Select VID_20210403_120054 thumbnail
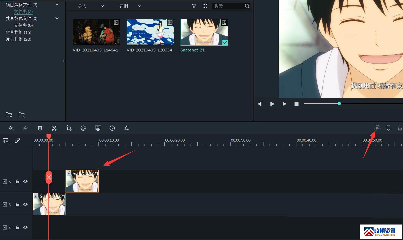Screen dimensions: 403x240 [150, 32]
